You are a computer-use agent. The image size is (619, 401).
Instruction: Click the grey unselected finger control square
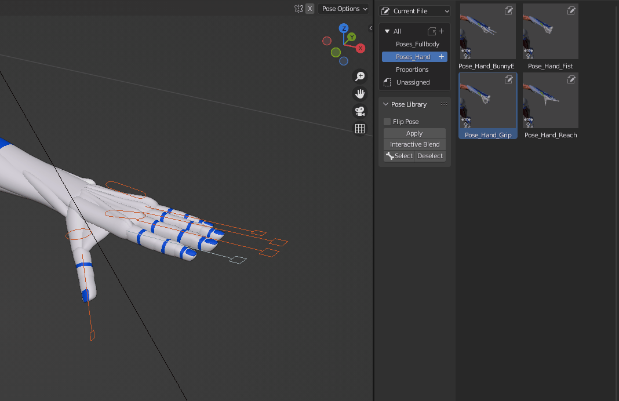point(238,260)
